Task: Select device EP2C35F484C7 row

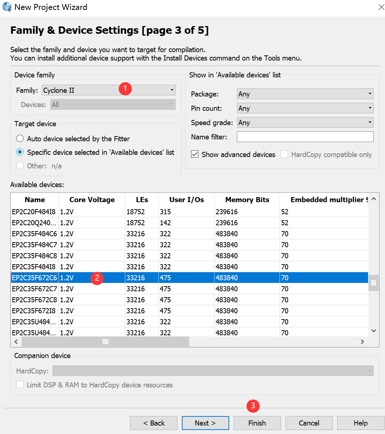Action: coord(190,245)
